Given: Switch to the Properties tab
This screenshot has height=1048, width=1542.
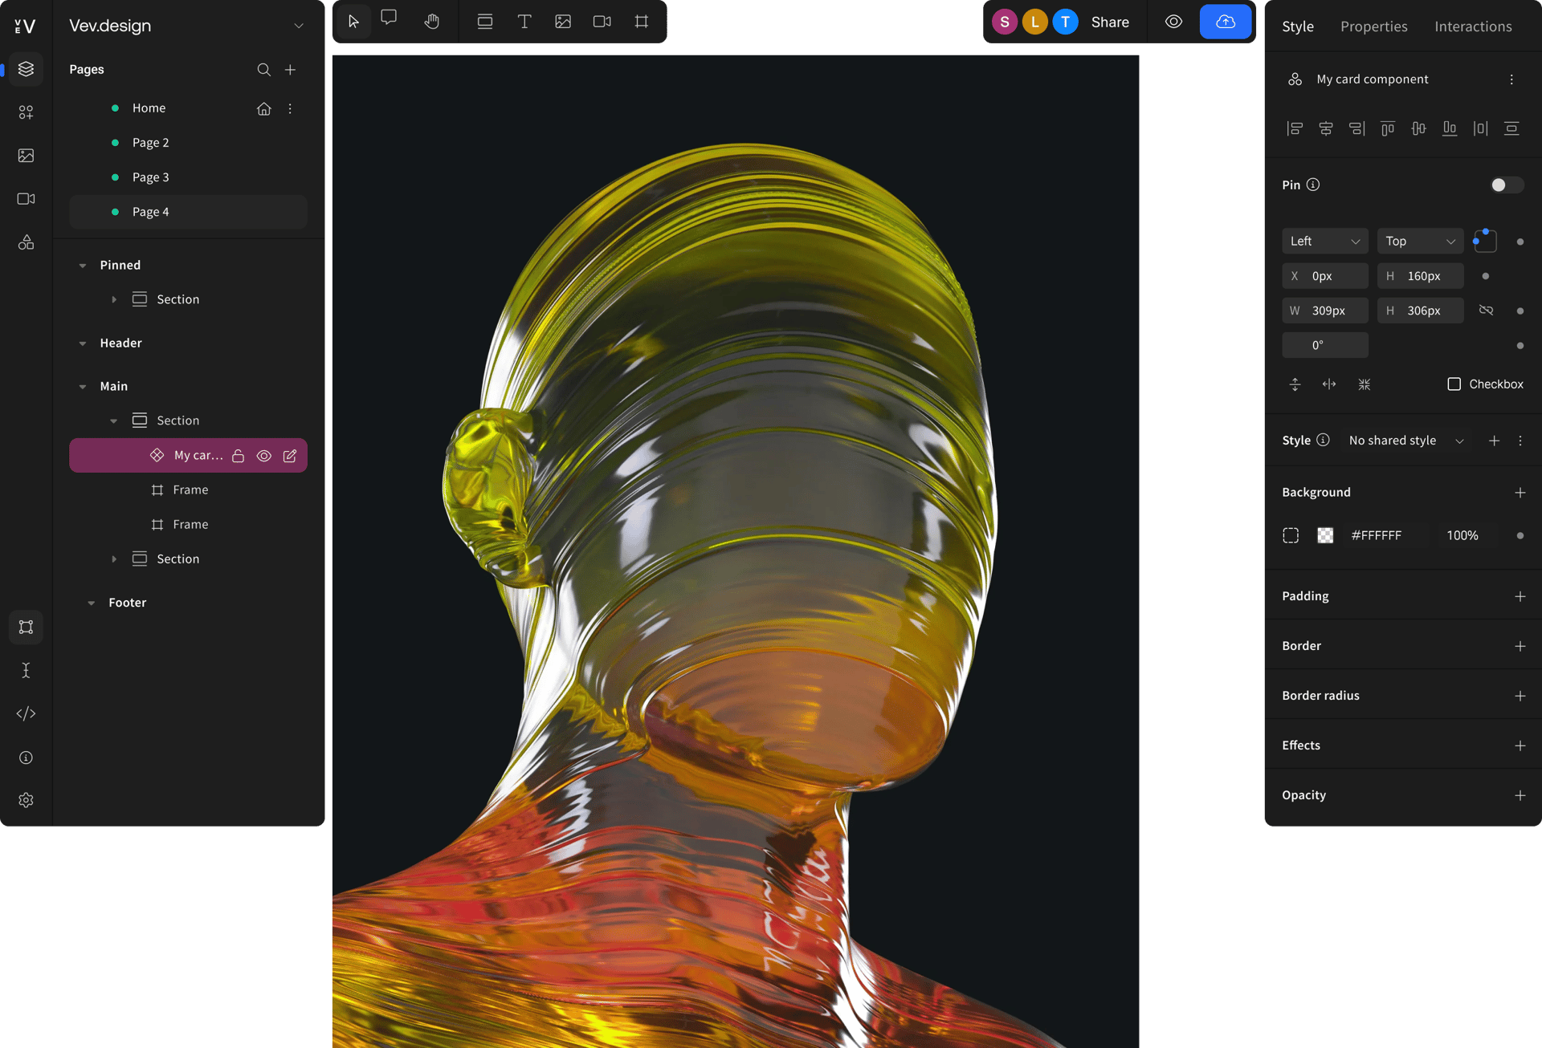Looking at the screenshot, I should pyautogui.click(x=1373, y=26).
